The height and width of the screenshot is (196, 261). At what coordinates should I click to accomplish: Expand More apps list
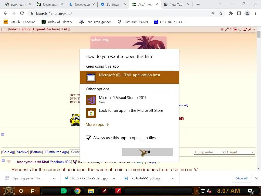coord(97,125)
